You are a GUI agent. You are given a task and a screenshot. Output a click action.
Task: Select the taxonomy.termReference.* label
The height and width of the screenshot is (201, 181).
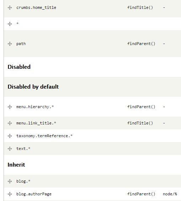click(44, 136)
